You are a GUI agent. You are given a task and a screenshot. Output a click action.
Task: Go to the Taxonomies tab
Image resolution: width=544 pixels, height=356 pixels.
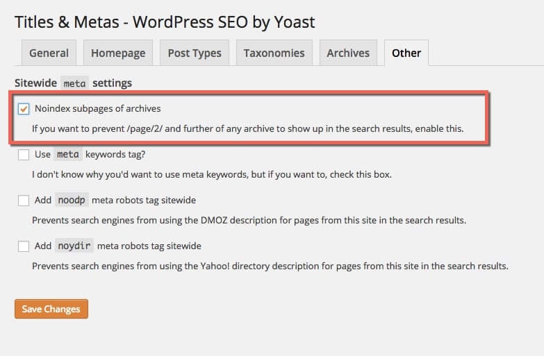point(274,53)
